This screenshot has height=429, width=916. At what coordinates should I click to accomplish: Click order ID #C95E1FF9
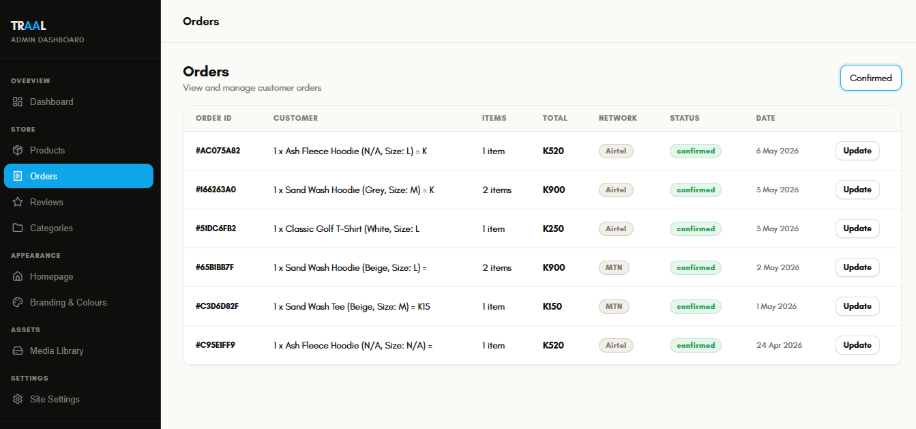pyautogui.click(x=216, y=345)
